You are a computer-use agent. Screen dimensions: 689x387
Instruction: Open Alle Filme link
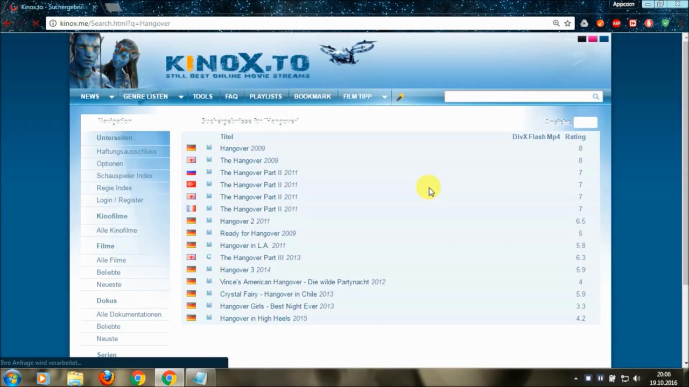[111, 260]
